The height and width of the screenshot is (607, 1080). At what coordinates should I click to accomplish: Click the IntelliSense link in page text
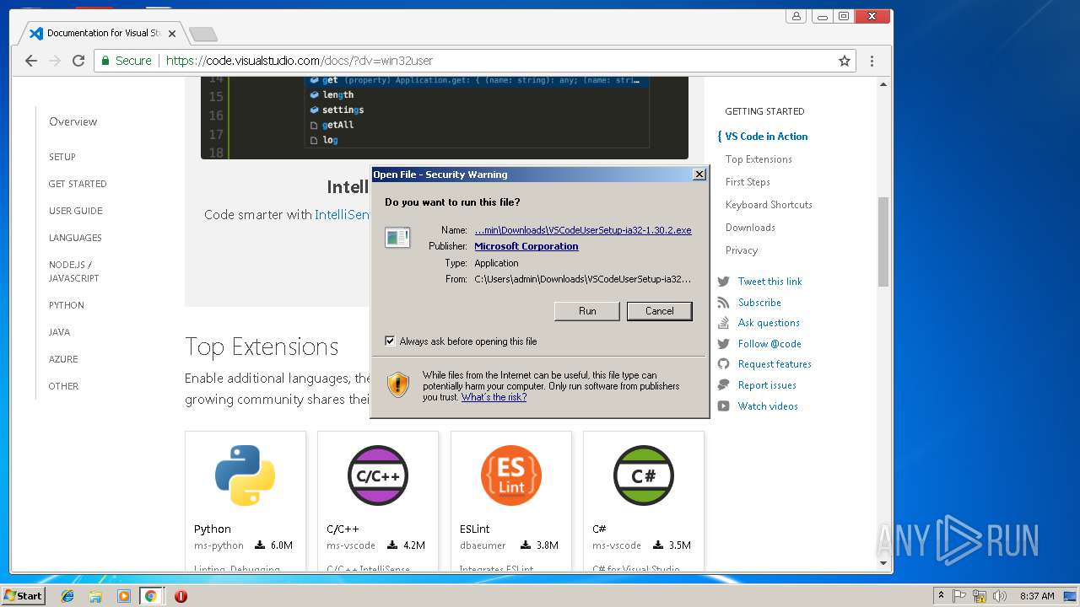343,215
